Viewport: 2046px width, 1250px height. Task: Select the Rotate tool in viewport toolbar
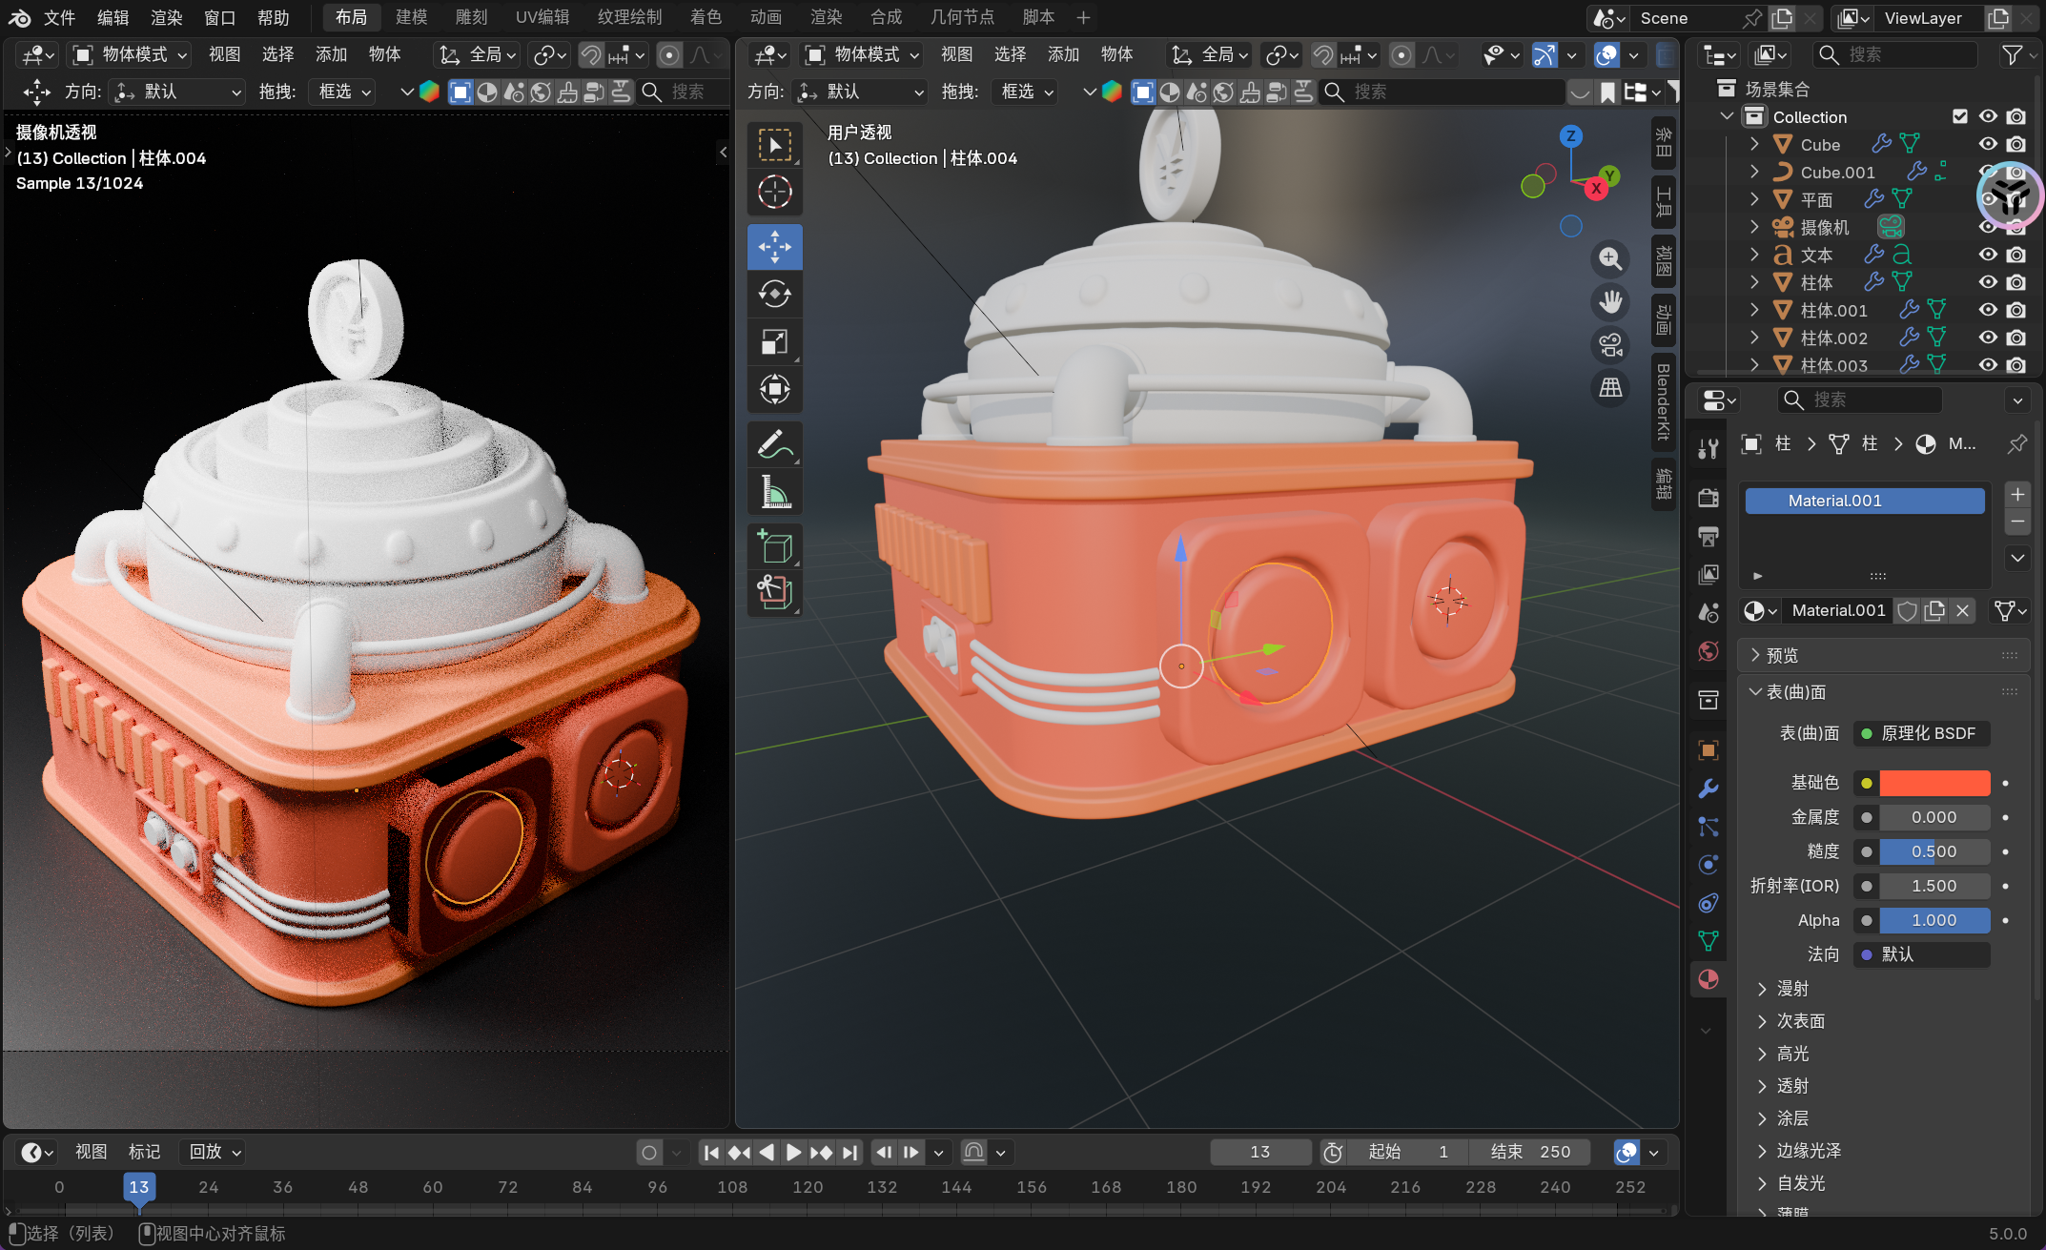pyautogui.click(x=774, y=295)
